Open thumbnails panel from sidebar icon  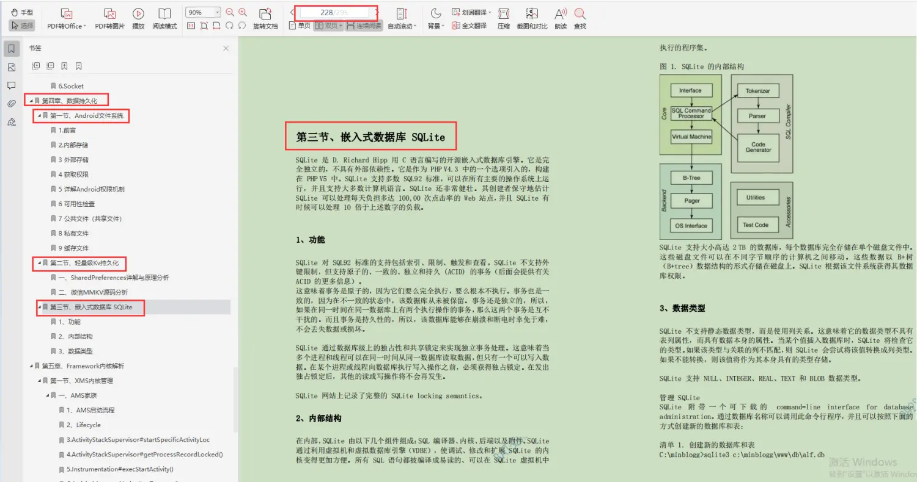pyautogui.click(x=11, y=67)
